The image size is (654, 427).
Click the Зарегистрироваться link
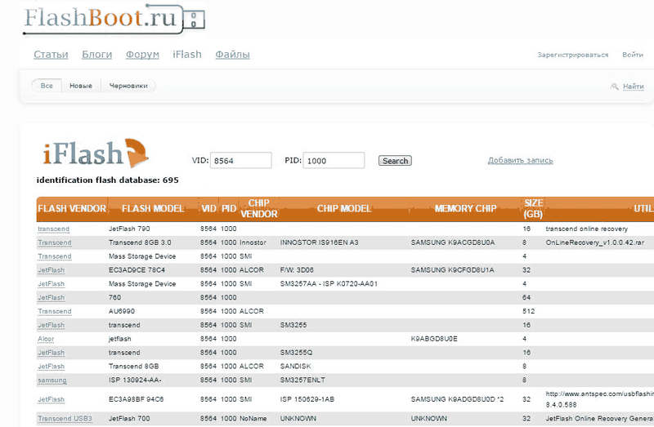573,55
